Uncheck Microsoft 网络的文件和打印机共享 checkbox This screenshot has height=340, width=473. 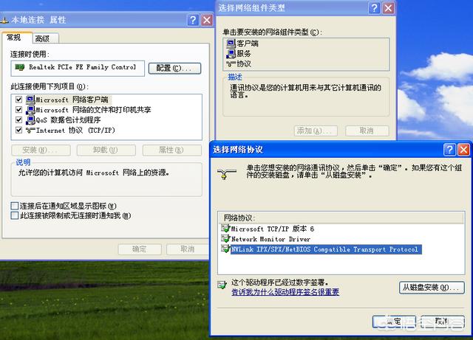pyautogui.click(x=18, y=110)
